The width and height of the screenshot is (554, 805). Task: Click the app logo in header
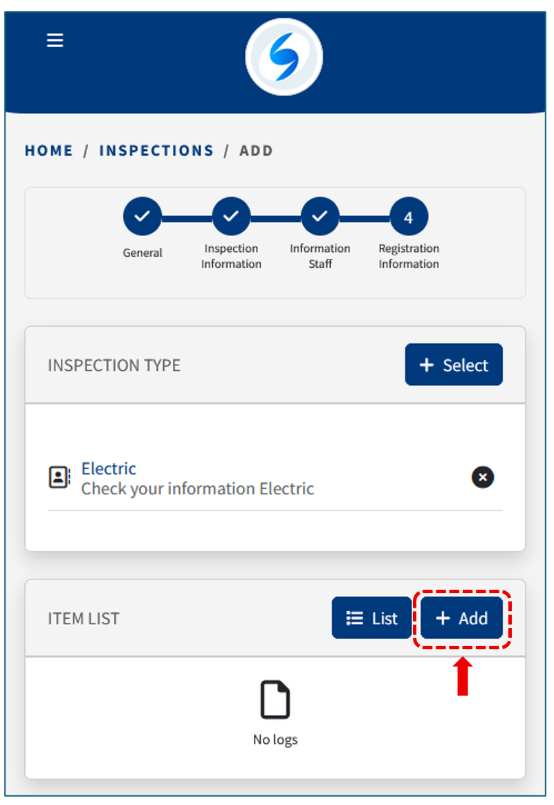tap(284, 57)
